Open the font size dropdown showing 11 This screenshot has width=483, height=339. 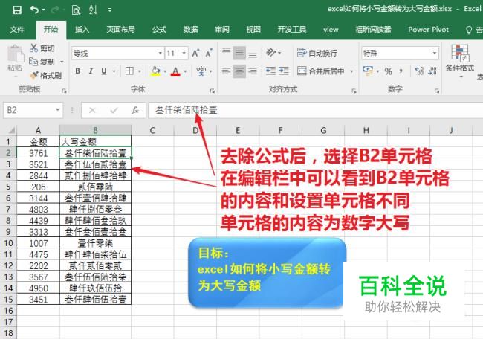[x=184, y=53]
